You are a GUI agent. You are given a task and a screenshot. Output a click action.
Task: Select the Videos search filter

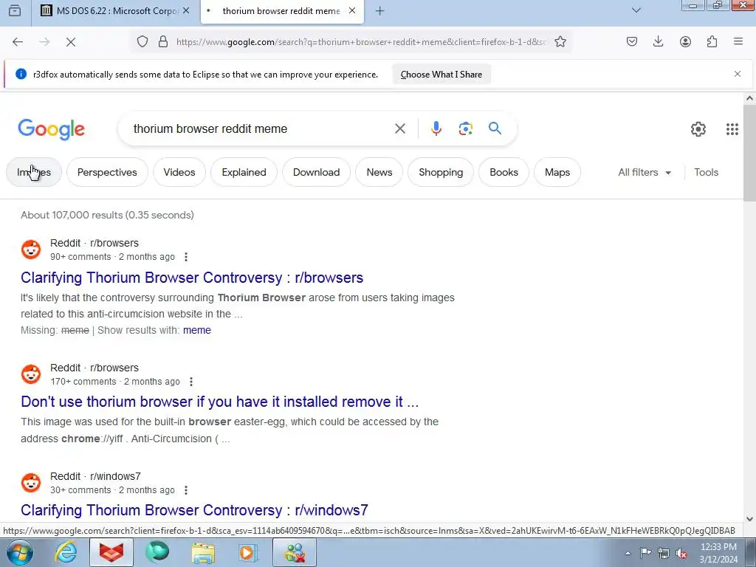tap(179, 172)
